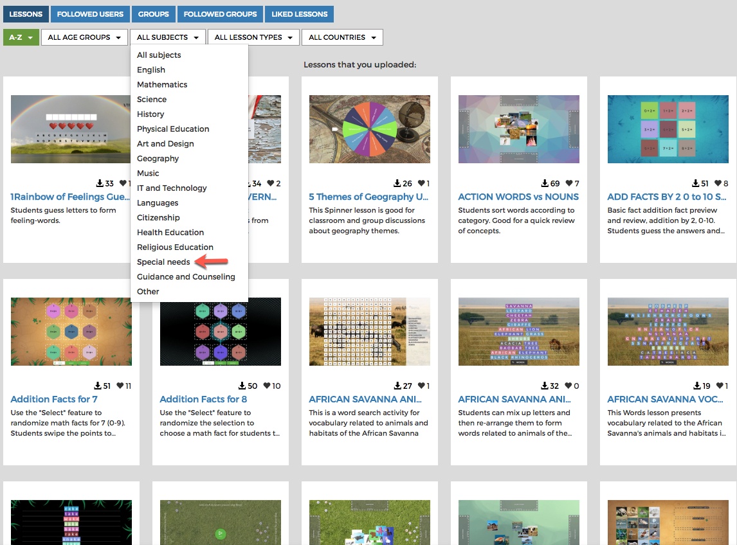The height and width of the screenshot is (545, 737).
Task: Click download icon on AFRICAN SAVANNA VOC...
Action: point(697,386)
